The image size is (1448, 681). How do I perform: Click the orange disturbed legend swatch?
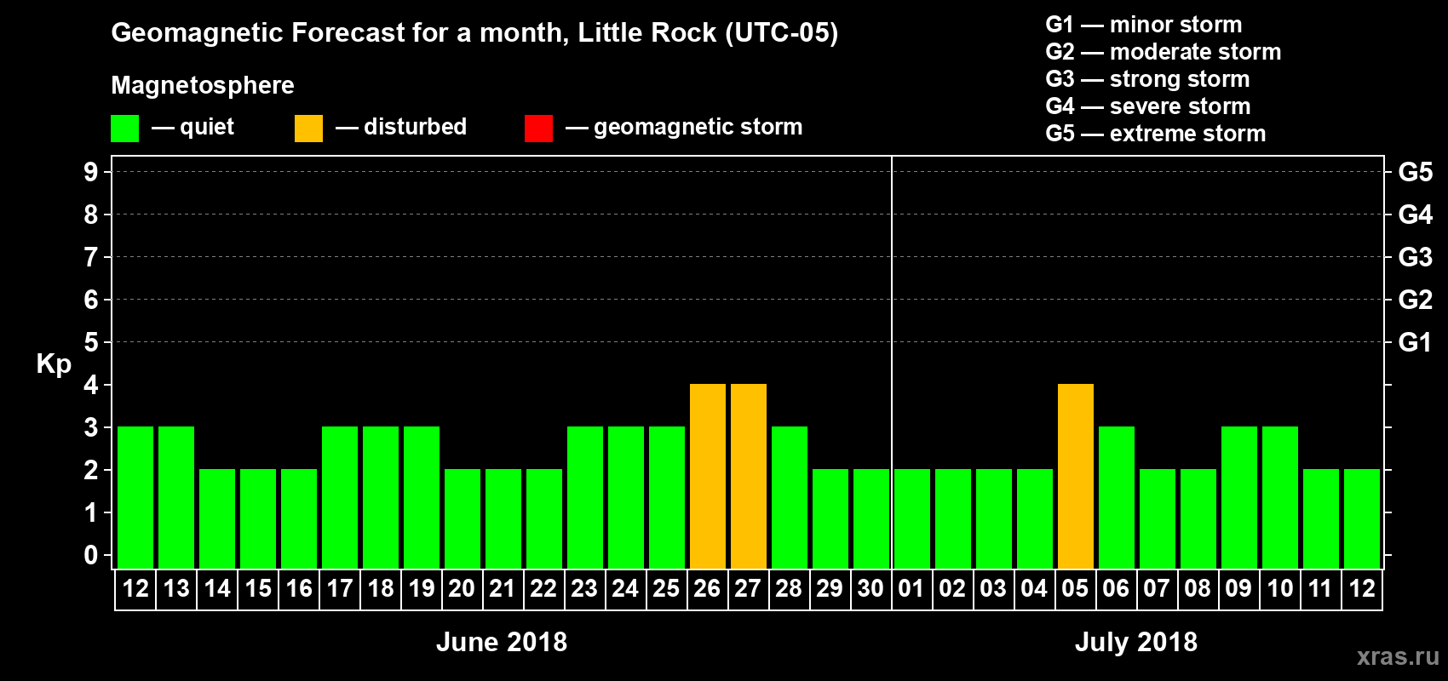308,129
